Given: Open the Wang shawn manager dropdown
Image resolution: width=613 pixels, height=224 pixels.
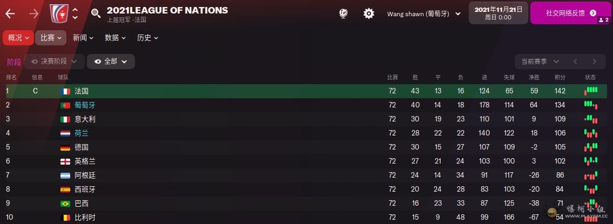Looking at the screenshot, I should (424, 14).
